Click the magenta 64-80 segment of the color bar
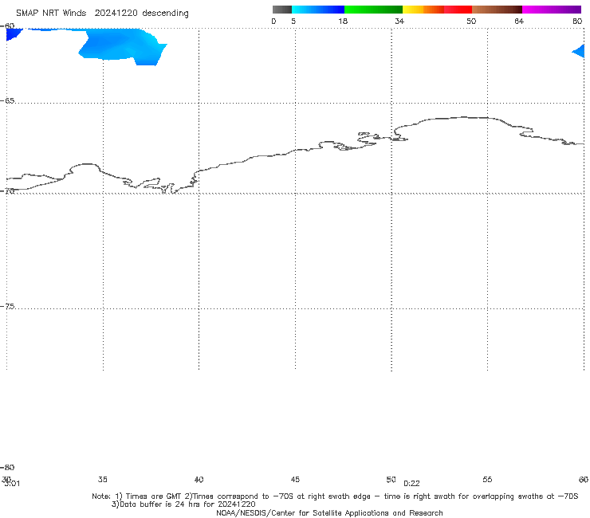This screenshot has height=518, width=590. 552,10
